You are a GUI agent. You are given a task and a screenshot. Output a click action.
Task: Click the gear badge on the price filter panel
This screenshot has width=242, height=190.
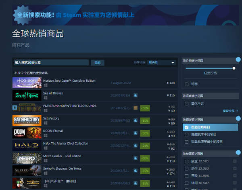pyautogui.click(x=238, y=60)
